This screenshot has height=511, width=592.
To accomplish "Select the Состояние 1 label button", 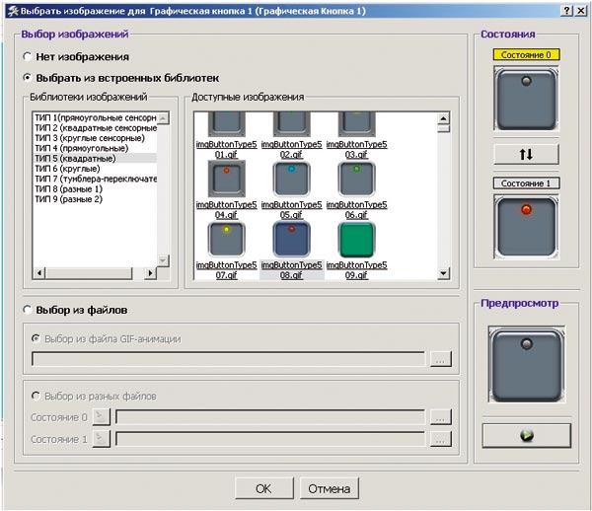I will click(526, 183).
